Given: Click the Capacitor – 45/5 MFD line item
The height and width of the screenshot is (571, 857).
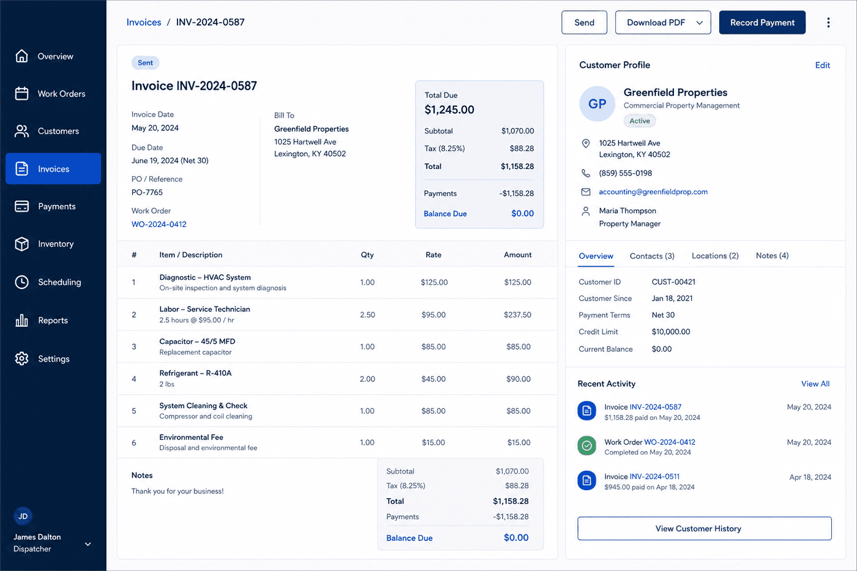Looking at the screenshot, I should tap(337, 346).
